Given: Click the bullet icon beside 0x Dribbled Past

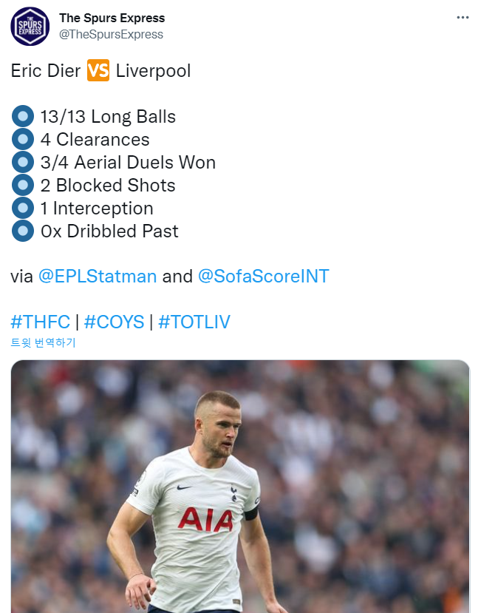Looking at the screenshot, I should [23, 231].
